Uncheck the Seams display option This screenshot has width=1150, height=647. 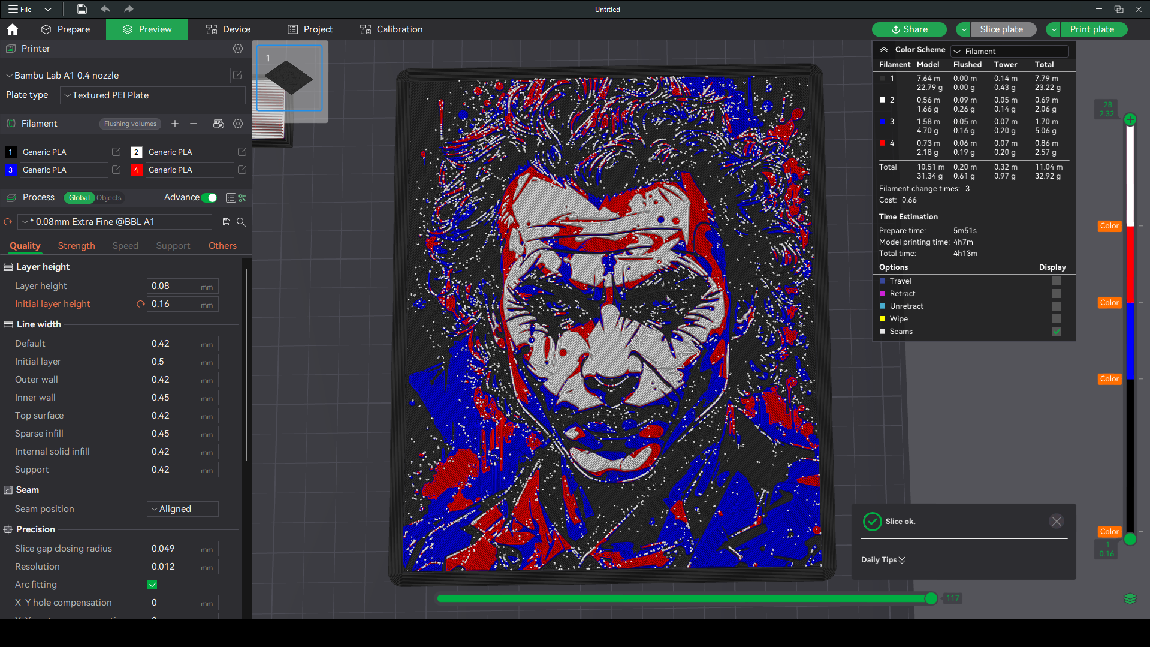[x=1057, y=331]
